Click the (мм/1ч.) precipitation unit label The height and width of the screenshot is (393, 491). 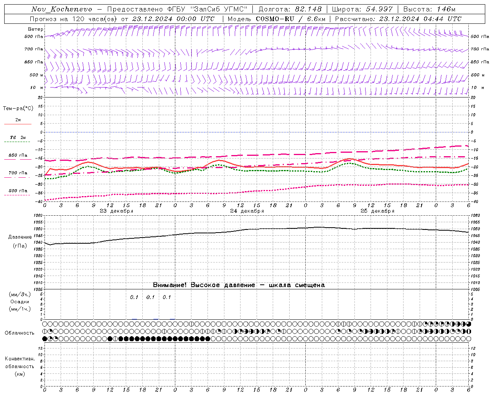click(20, 309)
